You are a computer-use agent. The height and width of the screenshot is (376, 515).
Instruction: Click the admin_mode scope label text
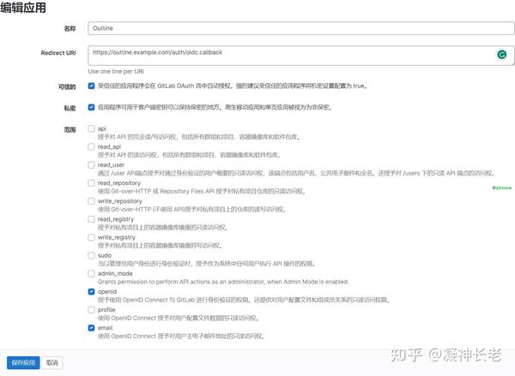tap(115, 273)
